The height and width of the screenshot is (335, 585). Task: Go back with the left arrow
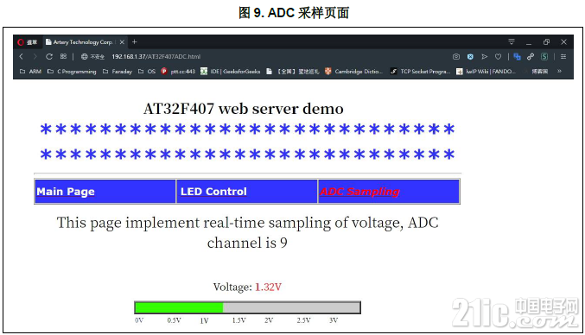click(22, 57)
